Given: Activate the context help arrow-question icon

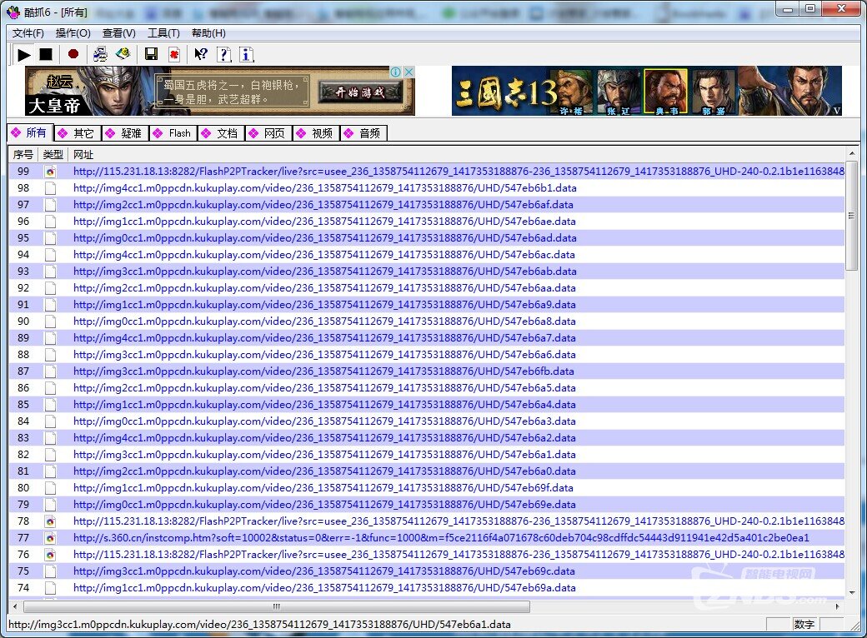Looking at the screenshot, I should coord(201,54).
